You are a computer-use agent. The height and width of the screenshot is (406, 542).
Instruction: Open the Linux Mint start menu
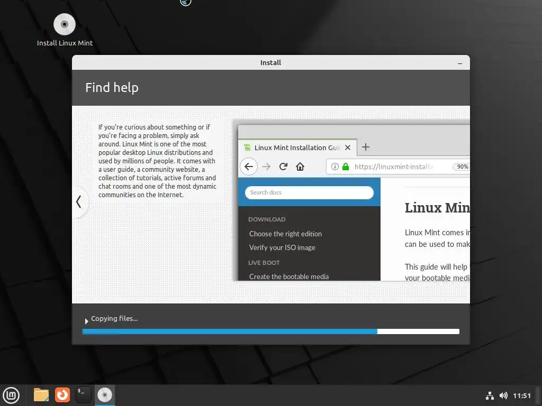[x=12, y=395]
